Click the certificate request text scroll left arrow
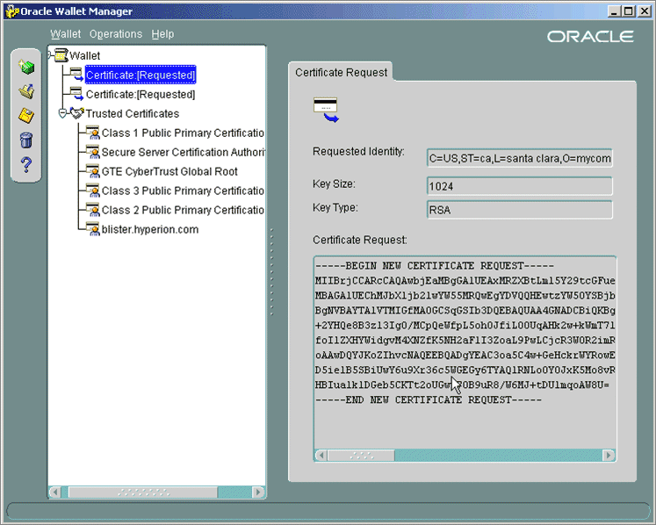 click(321, 455)
